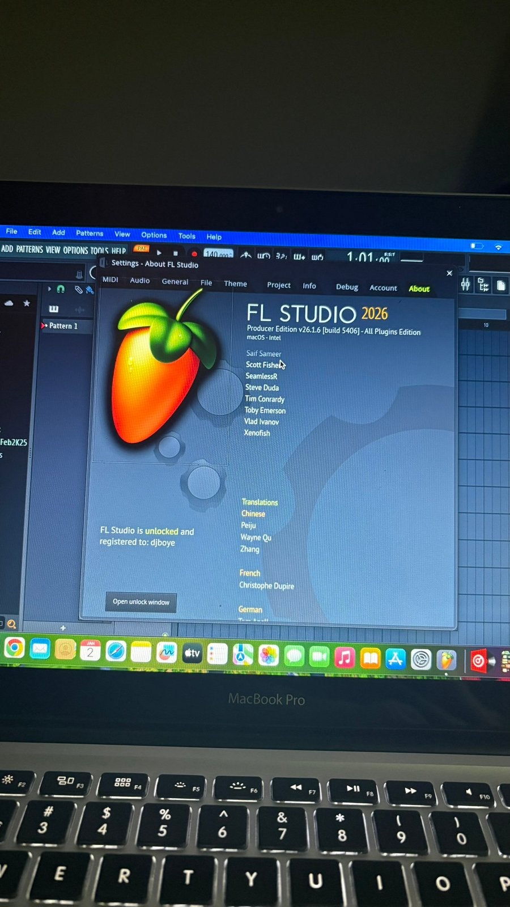Screen dimensions: 510x907
Task: Open the uppercase OPTIONS menu in FL toolbar
Action: 75,251
